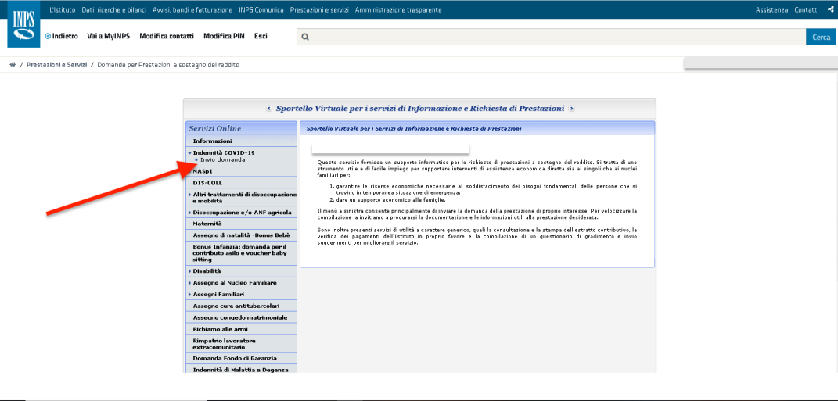Select Indennità di Malattia e Degenza
Image resolution: width=838 pixels, height=401 pixels.
(241, 370)
